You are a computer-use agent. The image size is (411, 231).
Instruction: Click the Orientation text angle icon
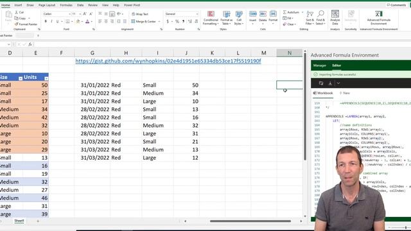pos(119,14)
